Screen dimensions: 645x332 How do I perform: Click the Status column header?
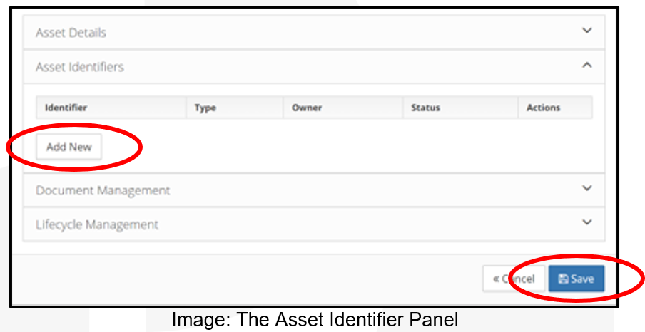coord(425,108)
